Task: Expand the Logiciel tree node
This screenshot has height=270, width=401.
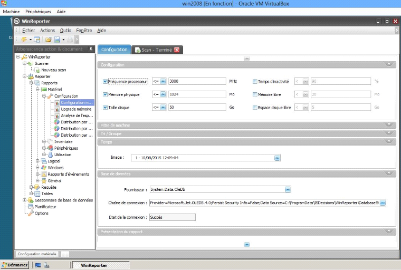Action: click(37, 161)
